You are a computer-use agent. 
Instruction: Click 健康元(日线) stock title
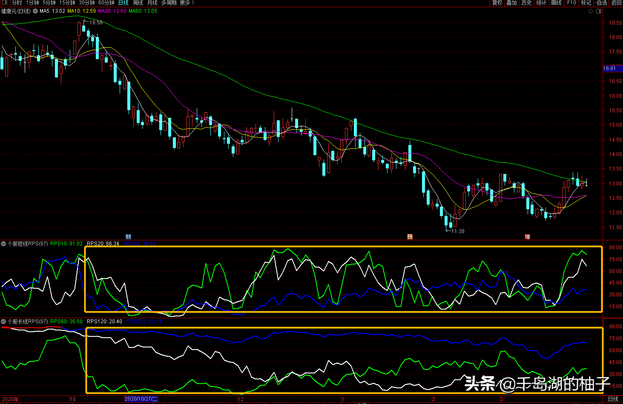[16, 11]
